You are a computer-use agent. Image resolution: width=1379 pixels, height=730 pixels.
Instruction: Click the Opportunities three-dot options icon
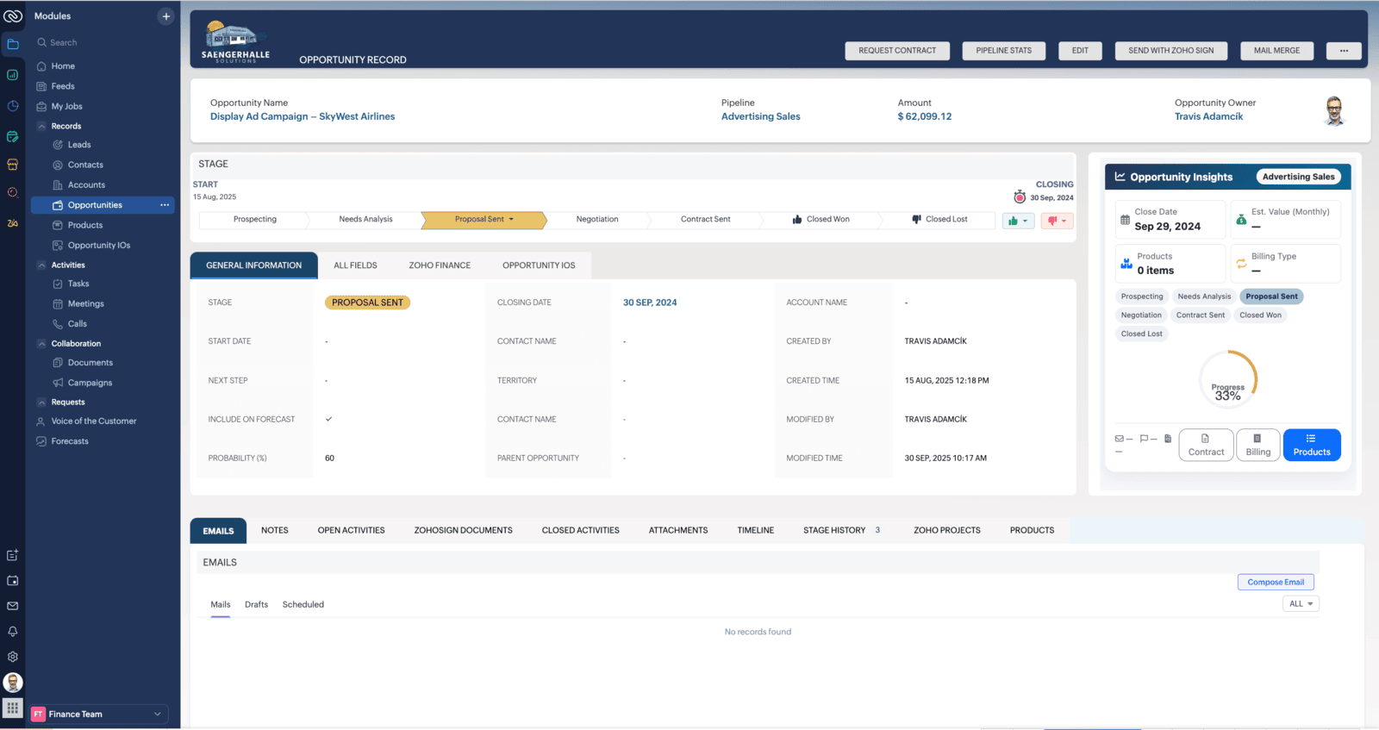tap(165, 205)
